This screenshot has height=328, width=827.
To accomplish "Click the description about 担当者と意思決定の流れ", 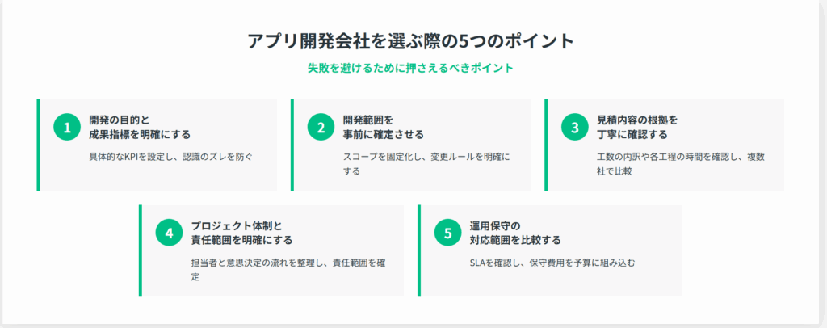I will [x=288, y=269].
